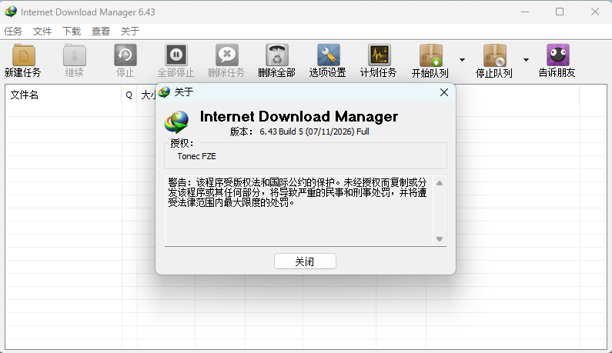Click the 停止 (stop) toolbar icon
The height and width of the screenshot is (353, 612).
click(x=125, y=55)
